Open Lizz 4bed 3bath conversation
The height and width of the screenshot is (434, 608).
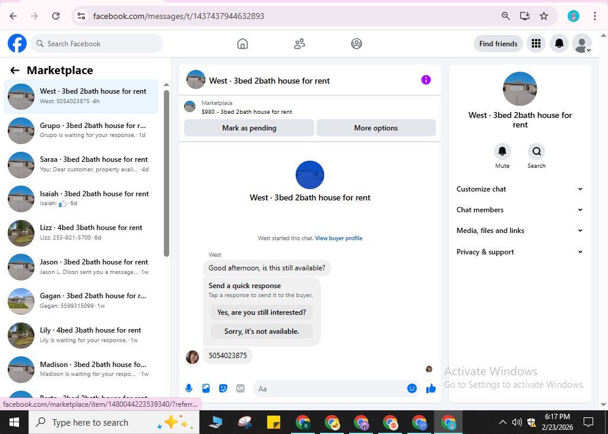click(x=81, y=232)
